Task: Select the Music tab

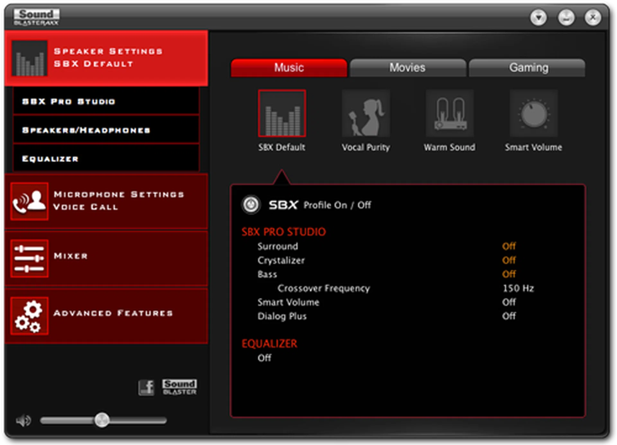Action: 289,68
